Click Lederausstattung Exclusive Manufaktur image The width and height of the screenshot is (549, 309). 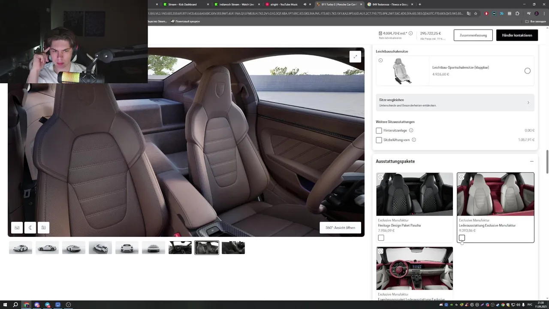point(495,194)
